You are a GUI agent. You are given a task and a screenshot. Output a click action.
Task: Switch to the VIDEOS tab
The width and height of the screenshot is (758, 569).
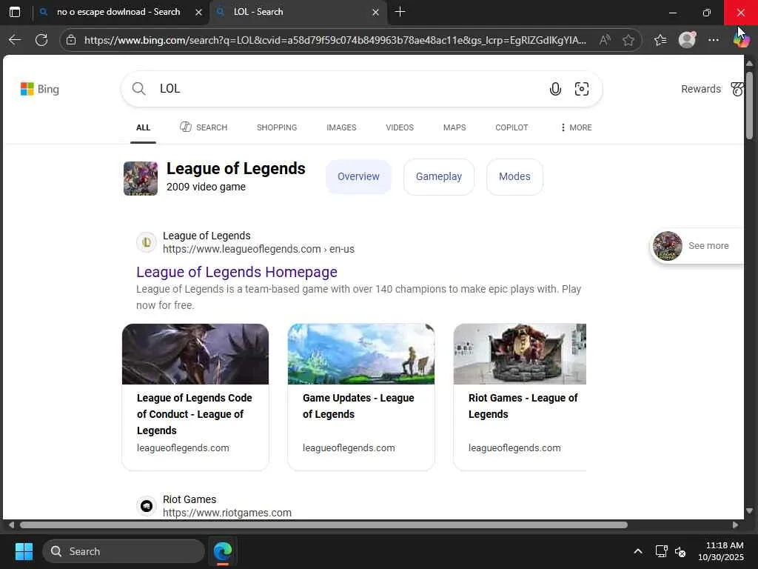pyautogui.click(x=399, y=127)
